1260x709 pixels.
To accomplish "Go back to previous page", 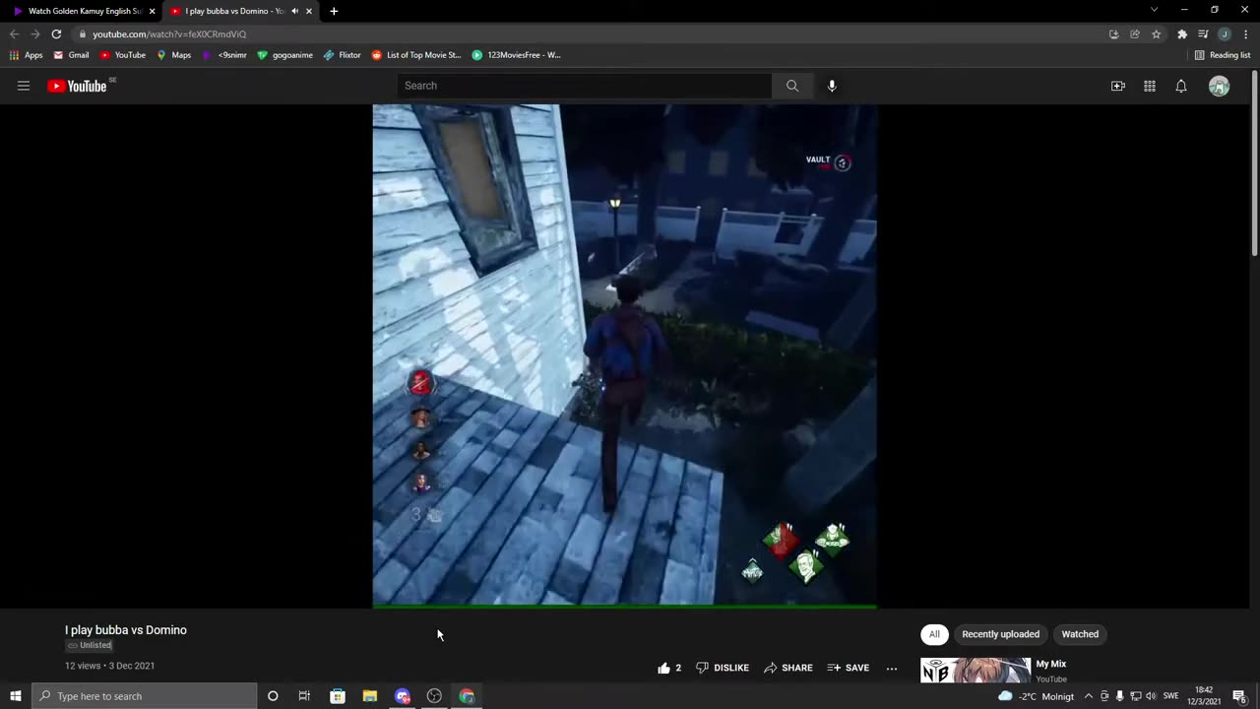I will tap(14, 33).
